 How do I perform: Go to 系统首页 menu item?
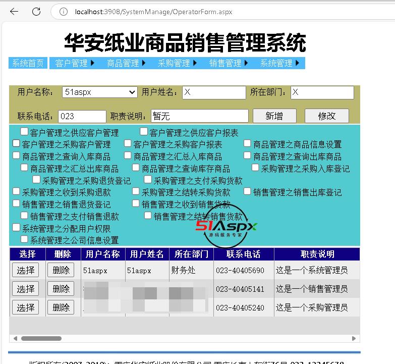(x=28, y=63)
